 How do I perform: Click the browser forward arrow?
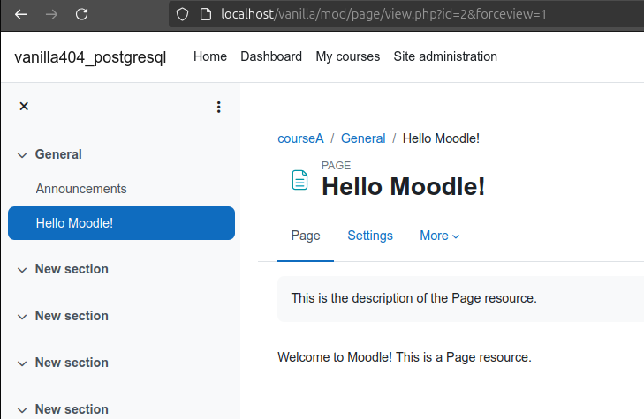pos(51,14)
